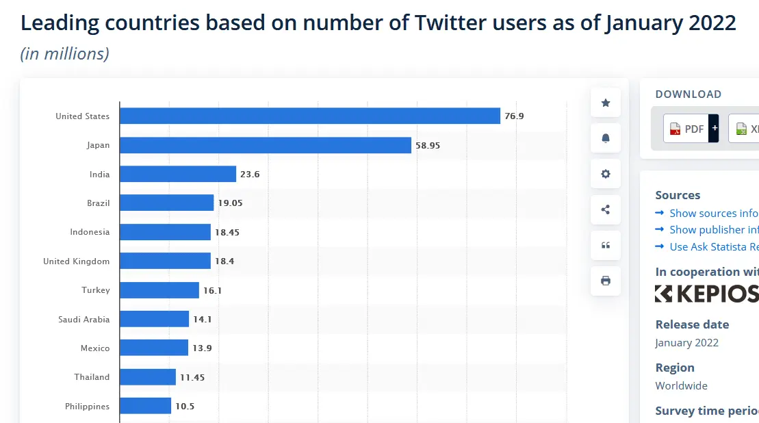Open chart settings gear icon
The image size is (759, 423).
coord(605,174)
